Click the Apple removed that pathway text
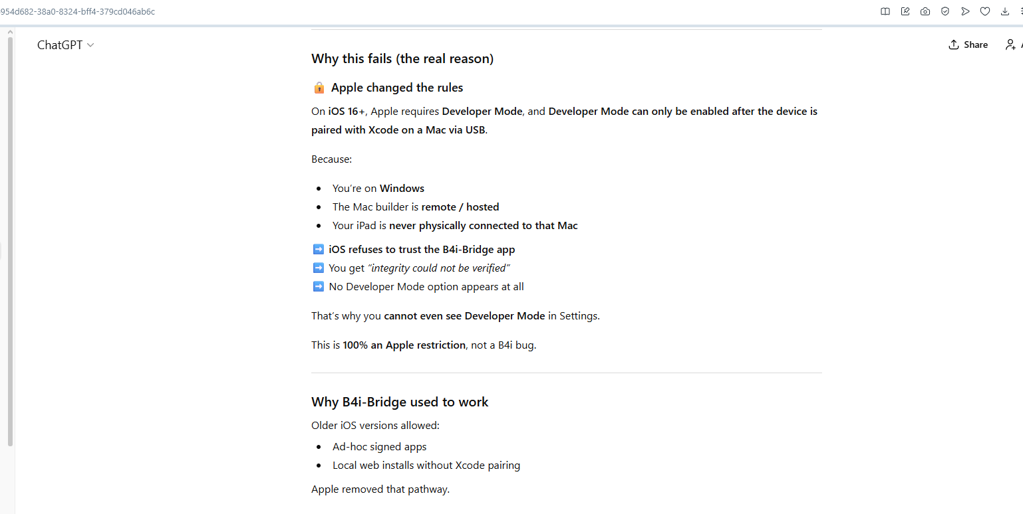This screenshot has height=514, width=1023. [x=380, y=489]
